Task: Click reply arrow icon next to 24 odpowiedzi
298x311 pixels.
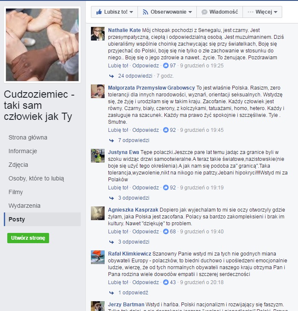Action: [x=111, y=76]
